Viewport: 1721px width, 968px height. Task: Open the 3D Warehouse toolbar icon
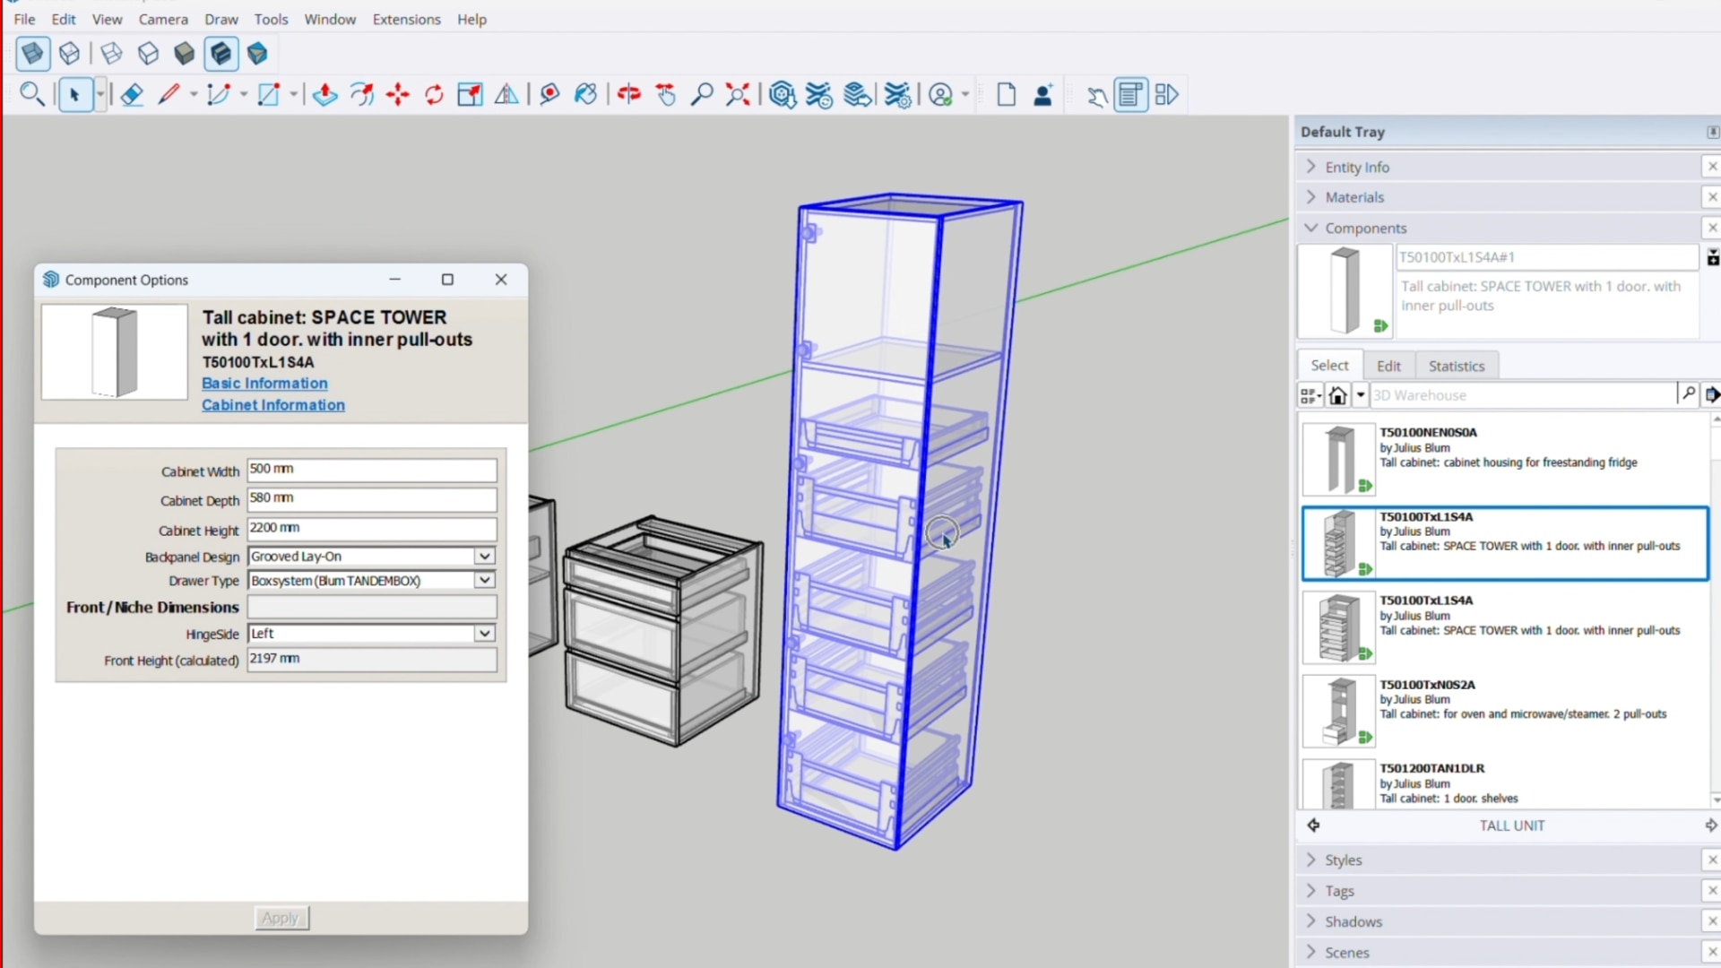click(x=783, y=95)
